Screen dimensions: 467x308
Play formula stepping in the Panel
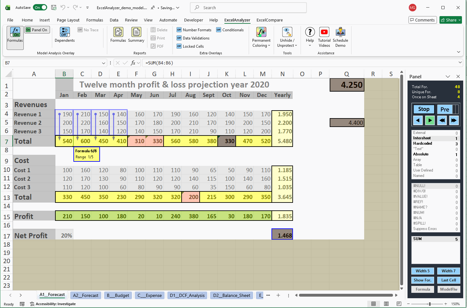[430, 120]
